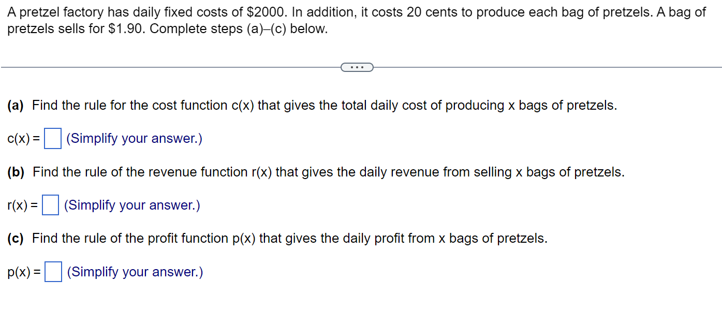The image size is (722, 310).
Task: Expand the question details with the ellipsis button
Action: point(358,67)
